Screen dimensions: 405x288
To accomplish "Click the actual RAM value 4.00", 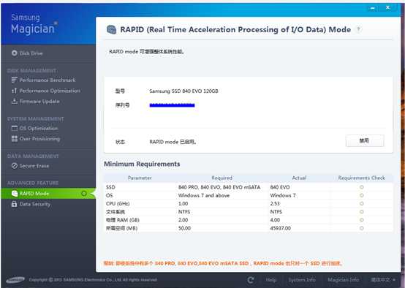I will 275,220.
